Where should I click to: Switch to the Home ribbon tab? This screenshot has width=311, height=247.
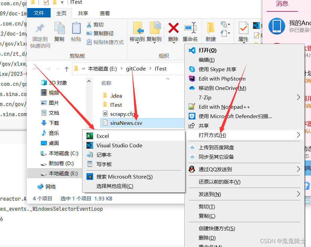tap(61, 13)
